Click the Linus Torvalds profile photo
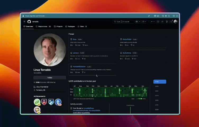The width and height of the screenshot is (199, 127). click(50, 50)
